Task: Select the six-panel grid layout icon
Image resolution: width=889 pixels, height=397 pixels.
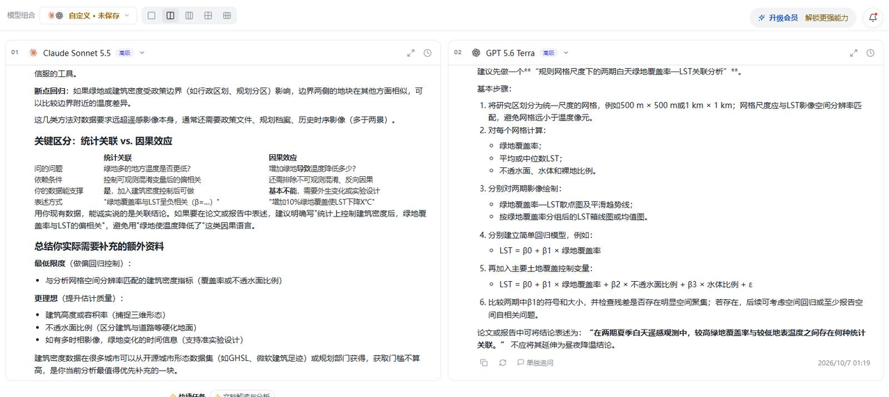Action: (226, 15)
